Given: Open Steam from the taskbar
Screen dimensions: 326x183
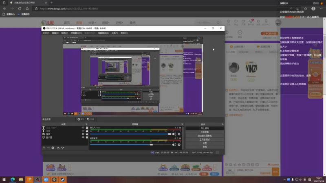Looking at the screenshot, I should click(63, 180).
